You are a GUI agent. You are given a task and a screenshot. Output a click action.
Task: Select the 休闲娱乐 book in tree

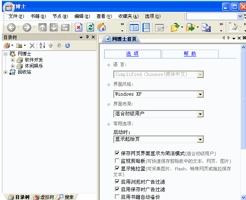point(34,66)
